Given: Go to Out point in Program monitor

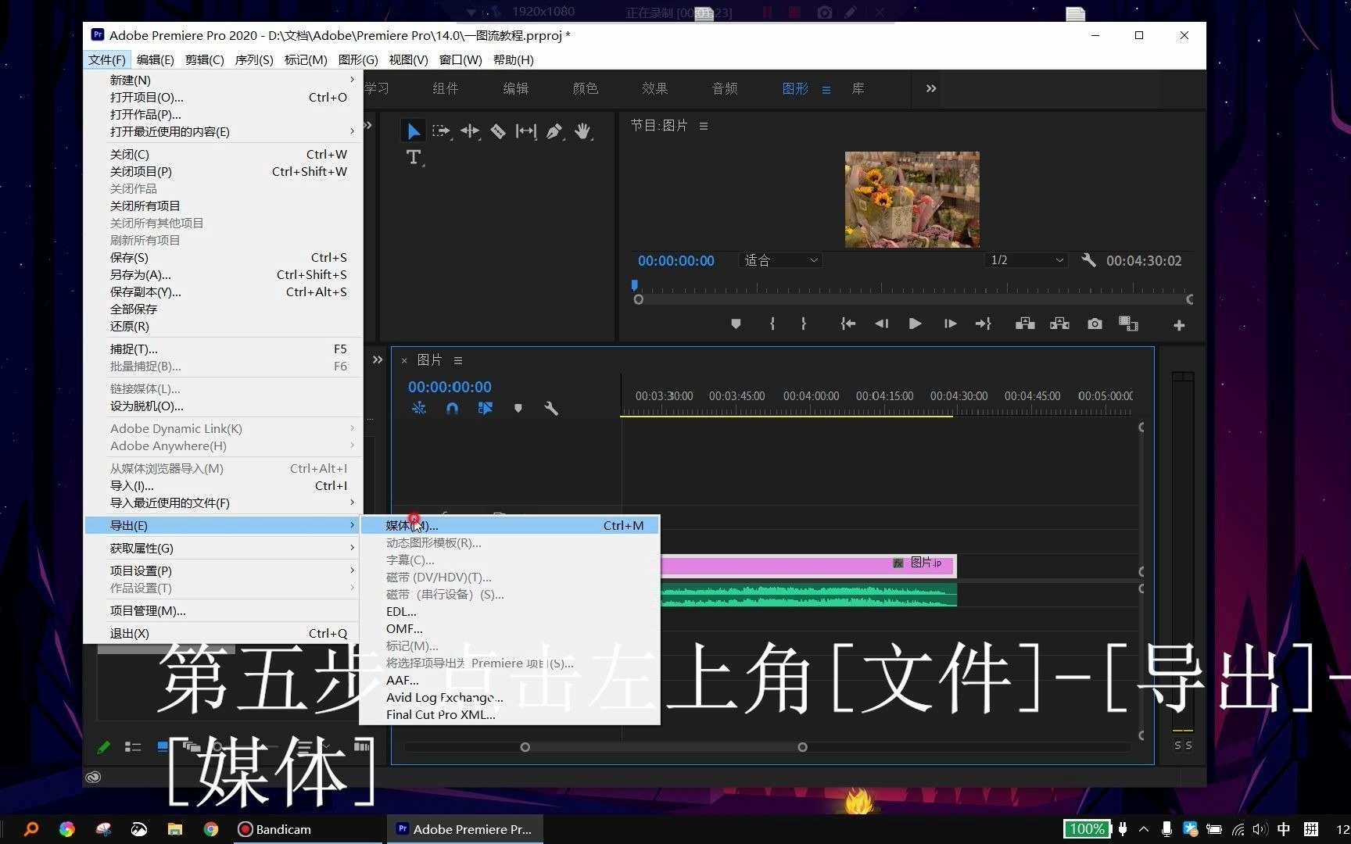Looking at the screenshot, I should (x=984, y=324).
